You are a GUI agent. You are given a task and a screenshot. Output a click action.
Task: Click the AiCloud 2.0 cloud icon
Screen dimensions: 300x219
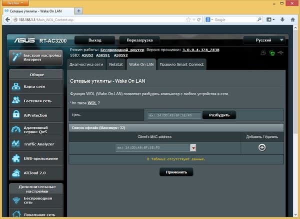[15, 173]
